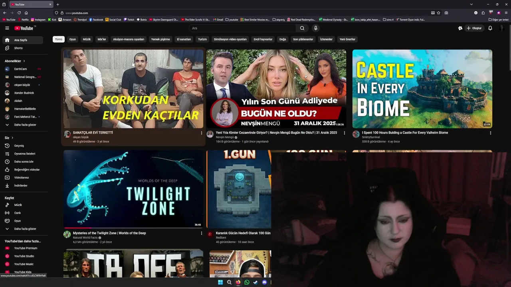Select the Son yüklenenler filter chip
The width and height of the screenshot is (511, 287).
click(303, 39)
